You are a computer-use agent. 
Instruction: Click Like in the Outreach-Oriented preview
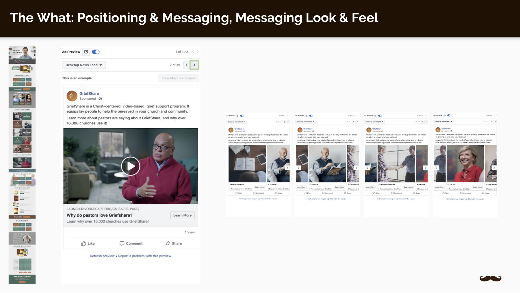377,193
